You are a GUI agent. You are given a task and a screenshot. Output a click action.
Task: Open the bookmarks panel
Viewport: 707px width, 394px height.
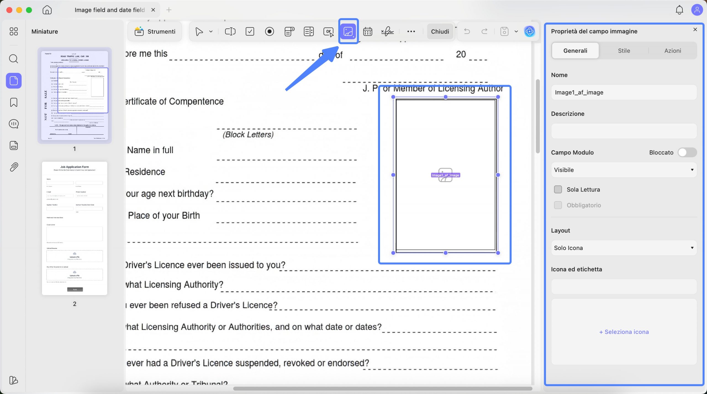click(14, 102)
